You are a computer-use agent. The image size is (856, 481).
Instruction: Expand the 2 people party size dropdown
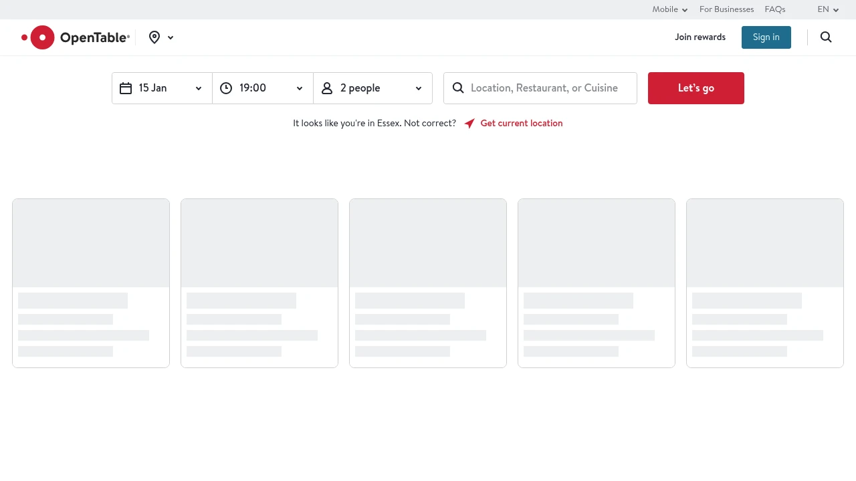point(418,88)
